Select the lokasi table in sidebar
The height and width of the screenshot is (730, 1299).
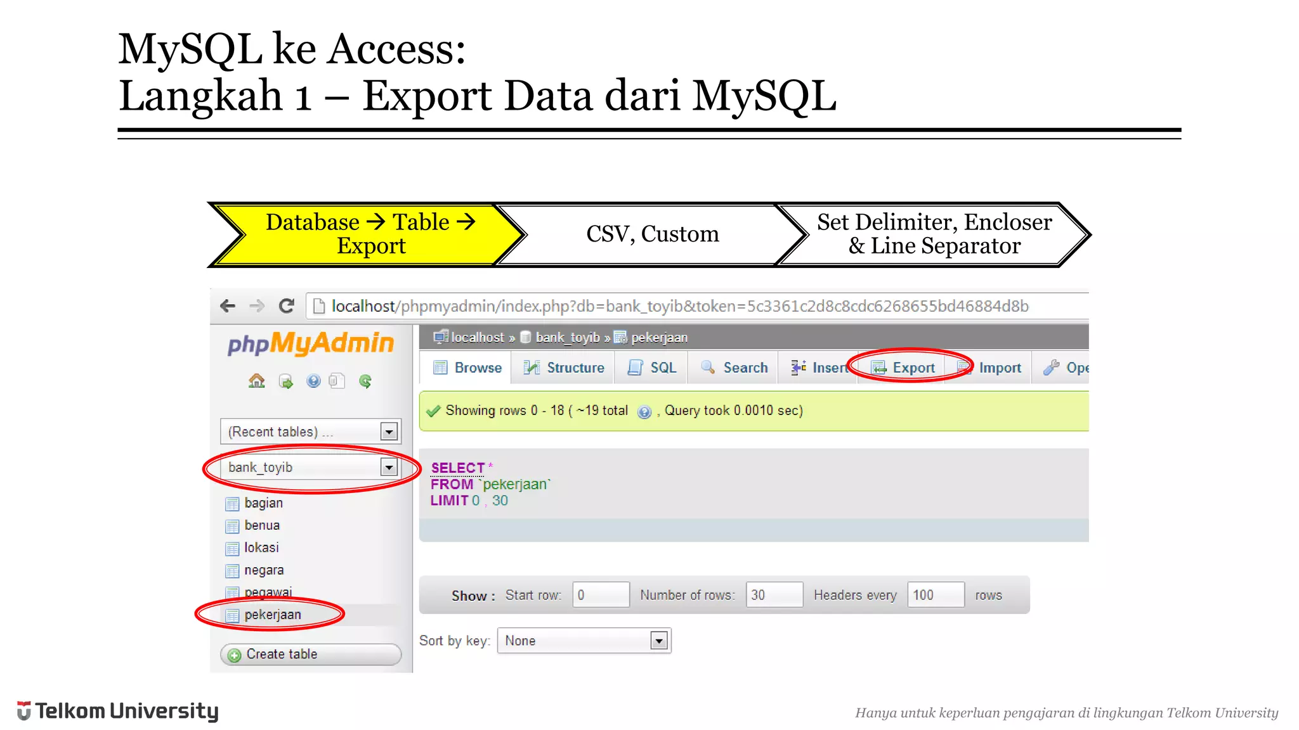pyautogui.click(x=261, y=547)
